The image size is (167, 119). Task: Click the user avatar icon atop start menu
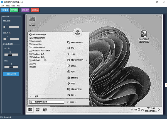click(x=78, y=33)
